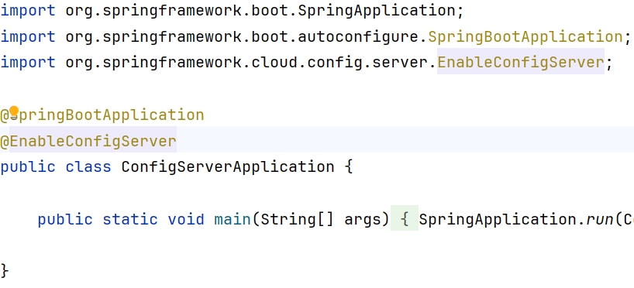This screenshot has height=288, width=634.
Task: Click the 'static' keyword
Action: [130, 219]
